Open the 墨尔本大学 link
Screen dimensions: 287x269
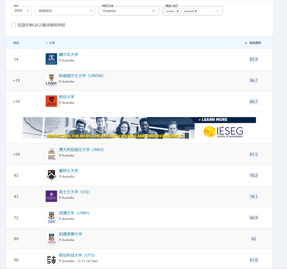click(x=69, y=55)
